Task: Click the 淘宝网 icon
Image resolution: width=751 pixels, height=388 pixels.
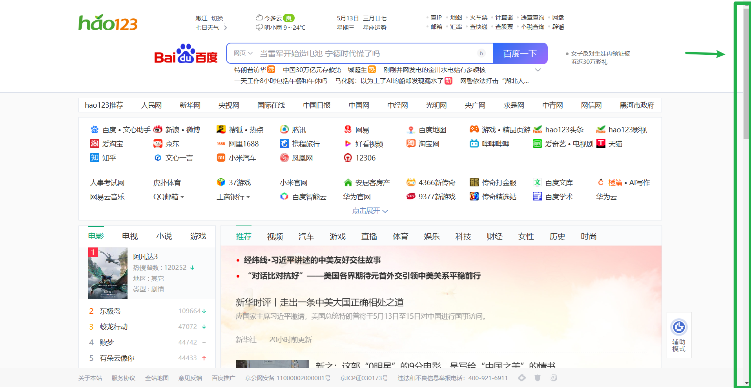Action: (411, 143)
